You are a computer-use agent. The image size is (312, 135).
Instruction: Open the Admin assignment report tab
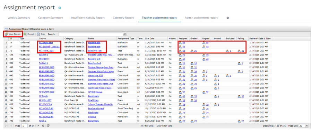[201, 18]
